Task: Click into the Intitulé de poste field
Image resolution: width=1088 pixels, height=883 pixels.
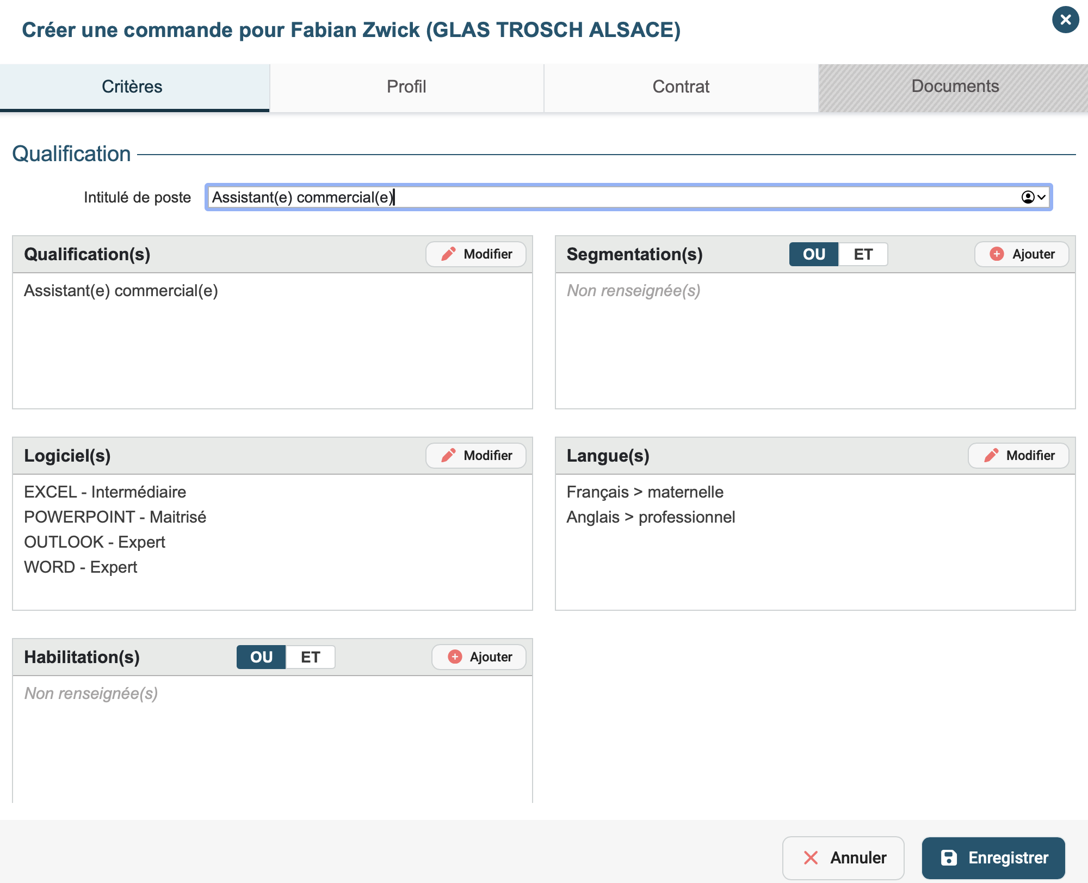Action: 598,197
